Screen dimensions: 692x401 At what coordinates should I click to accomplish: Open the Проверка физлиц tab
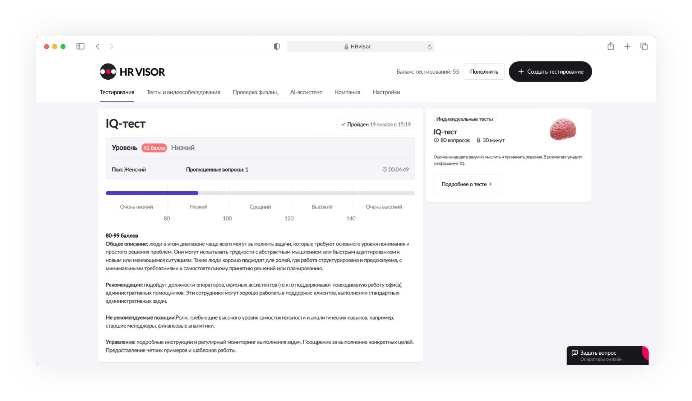255,92
